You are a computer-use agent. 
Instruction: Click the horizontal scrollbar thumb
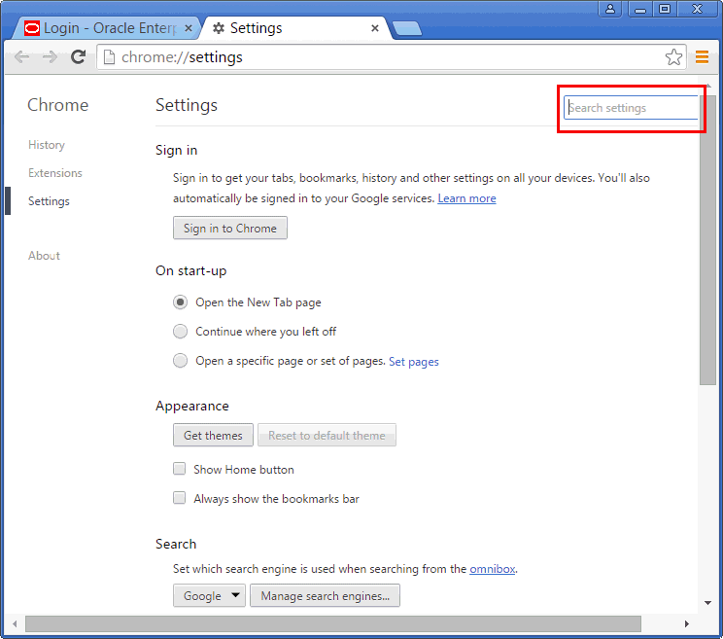333,623
